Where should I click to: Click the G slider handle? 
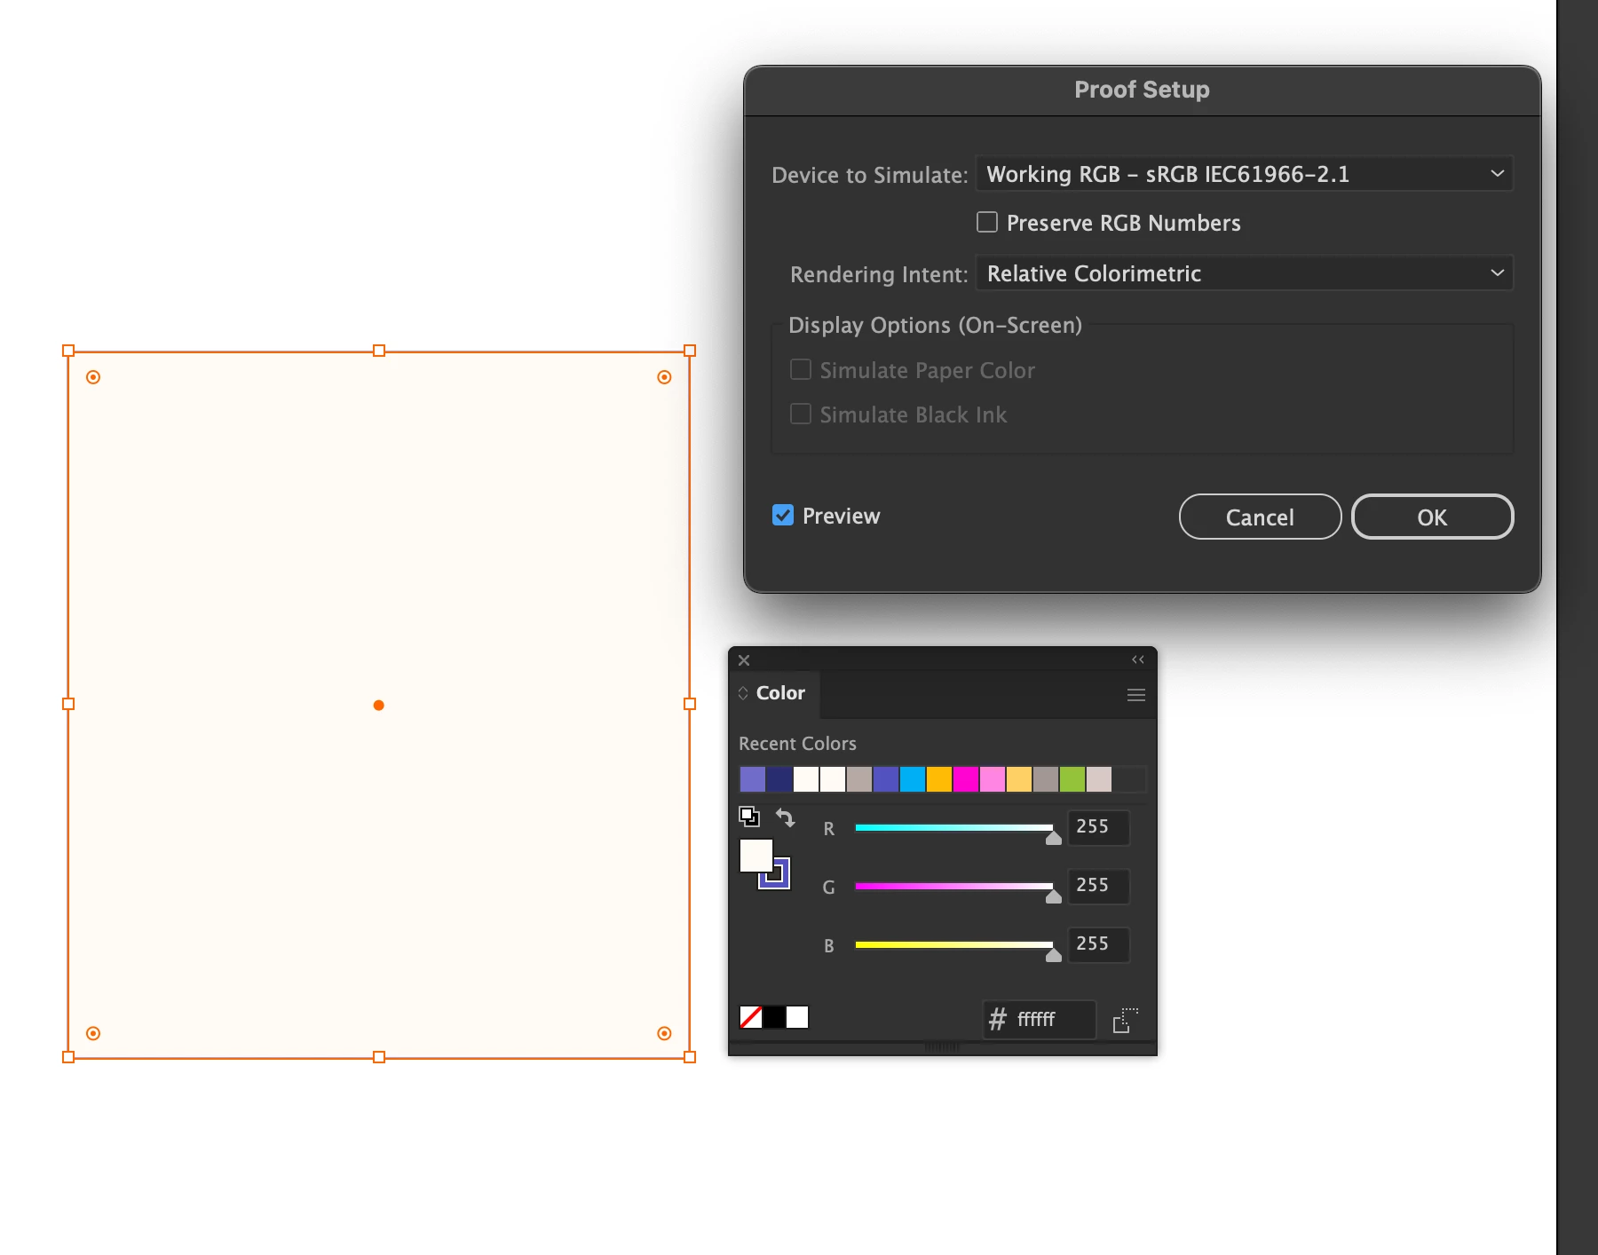pyautogui.click(x=1054, y=896)
